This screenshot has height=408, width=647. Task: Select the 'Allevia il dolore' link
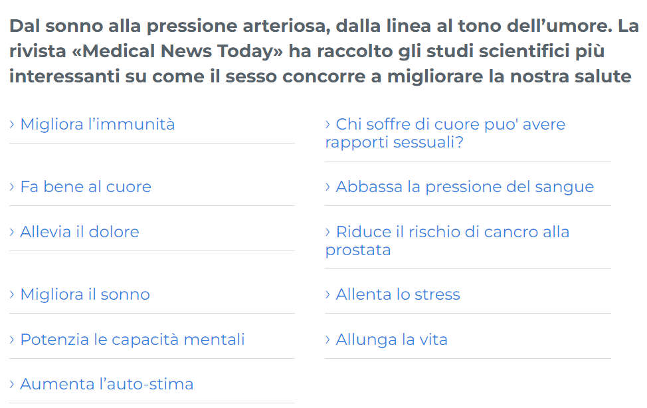point(79,232)
